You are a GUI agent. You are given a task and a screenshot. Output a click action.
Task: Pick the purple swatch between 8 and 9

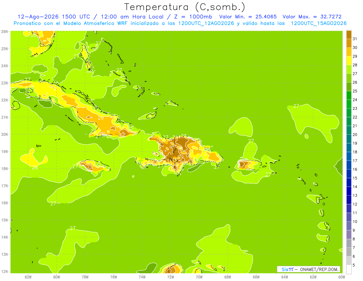(x=349, y=235)
